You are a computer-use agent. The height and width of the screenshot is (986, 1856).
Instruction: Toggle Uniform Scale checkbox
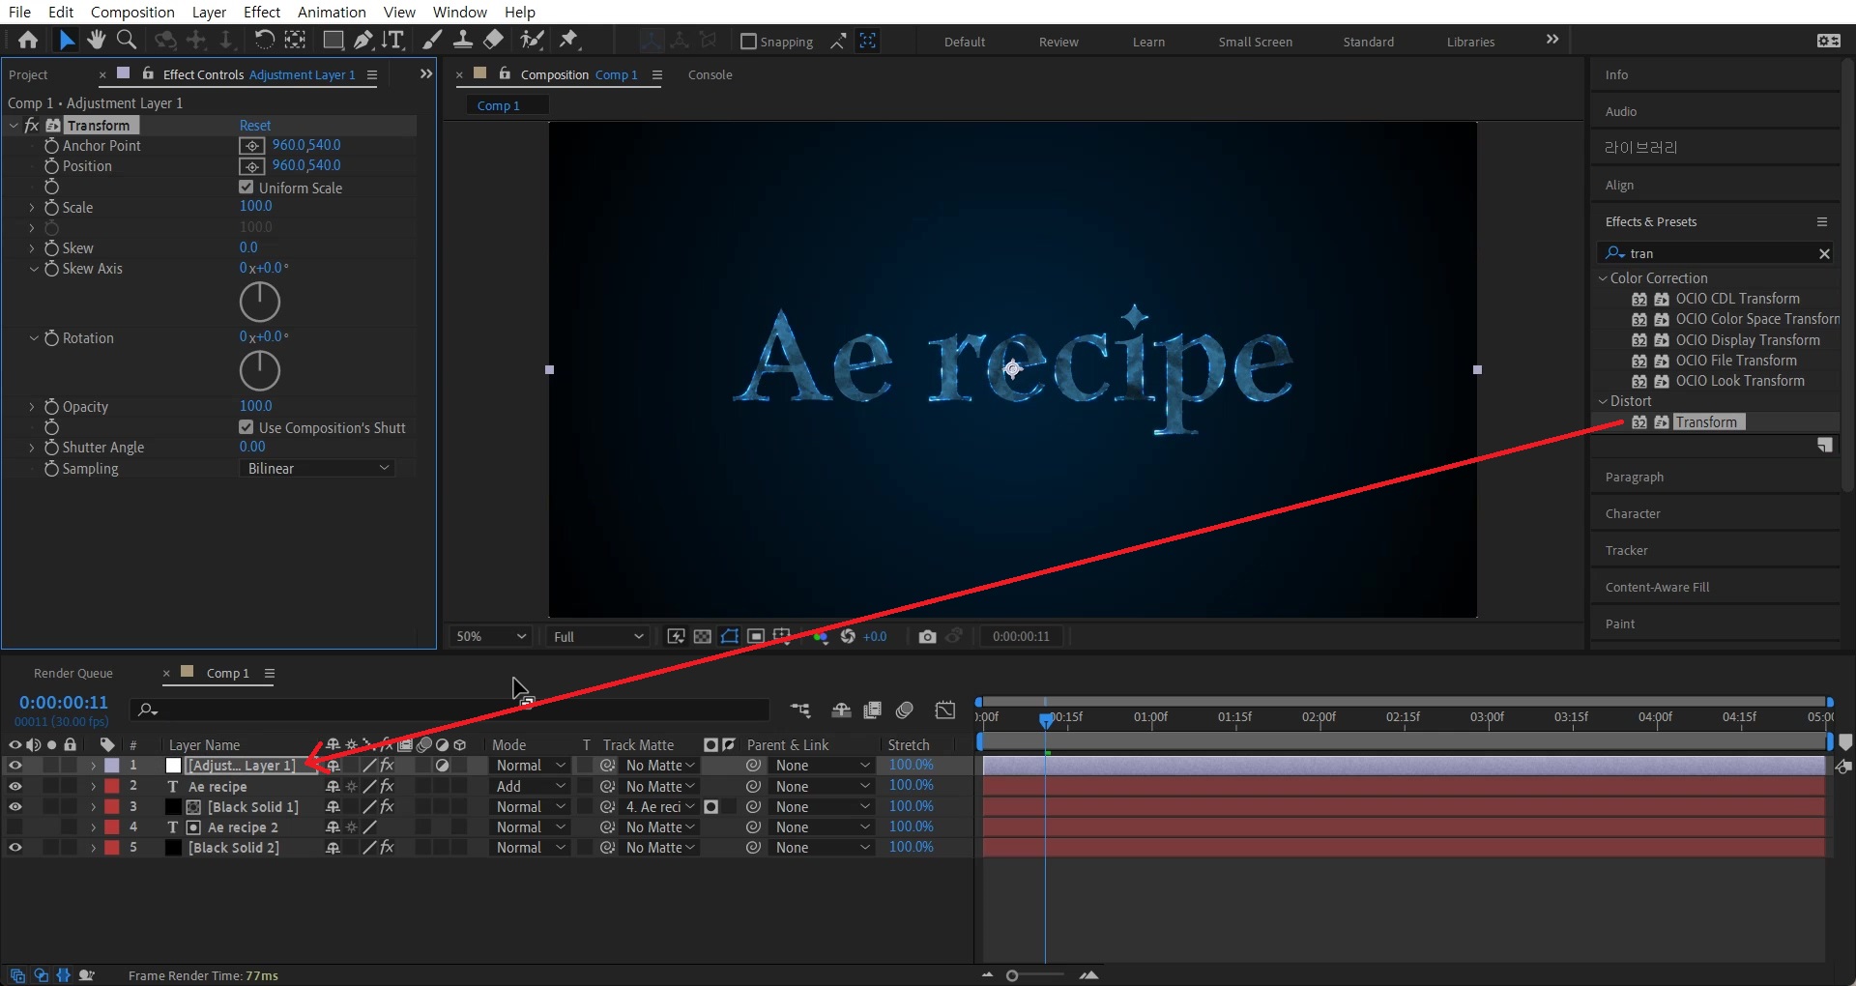click(x=246, y=188)
